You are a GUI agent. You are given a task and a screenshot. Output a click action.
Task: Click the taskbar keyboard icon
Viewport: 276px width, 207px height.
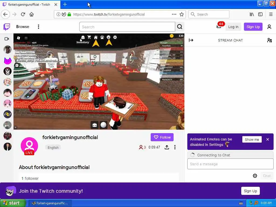click(241, 203)
